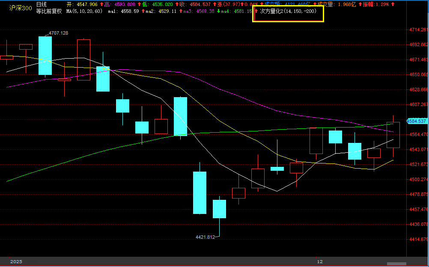
Task: Click the 次方量化2(14,150,-200) indicator label
Action: (288, 11)
